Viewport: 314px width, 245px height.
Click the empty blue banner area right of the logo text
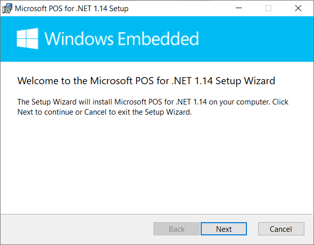[x=254, y=39]
